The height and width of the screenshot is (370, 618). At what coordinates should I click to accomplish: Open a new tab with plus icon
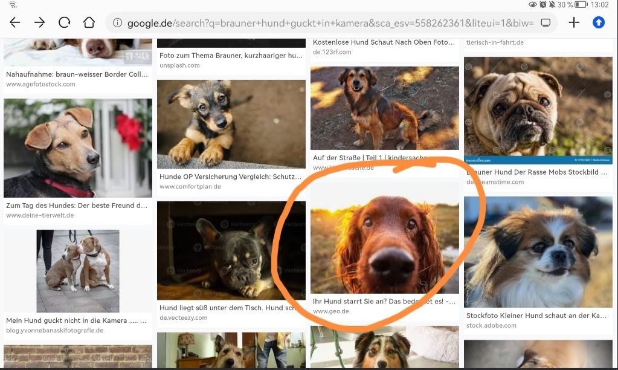(574, 23)
